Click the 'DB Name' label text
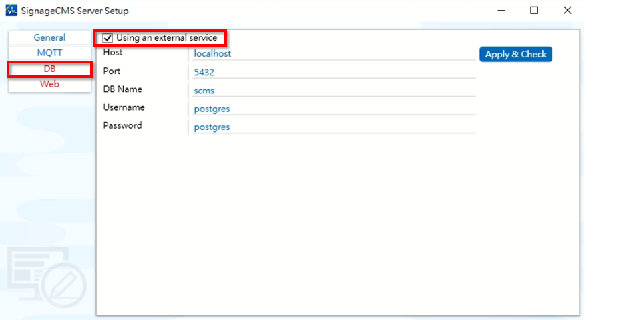The width and height of the screenshot is (641, 320). tap(122, 89)
